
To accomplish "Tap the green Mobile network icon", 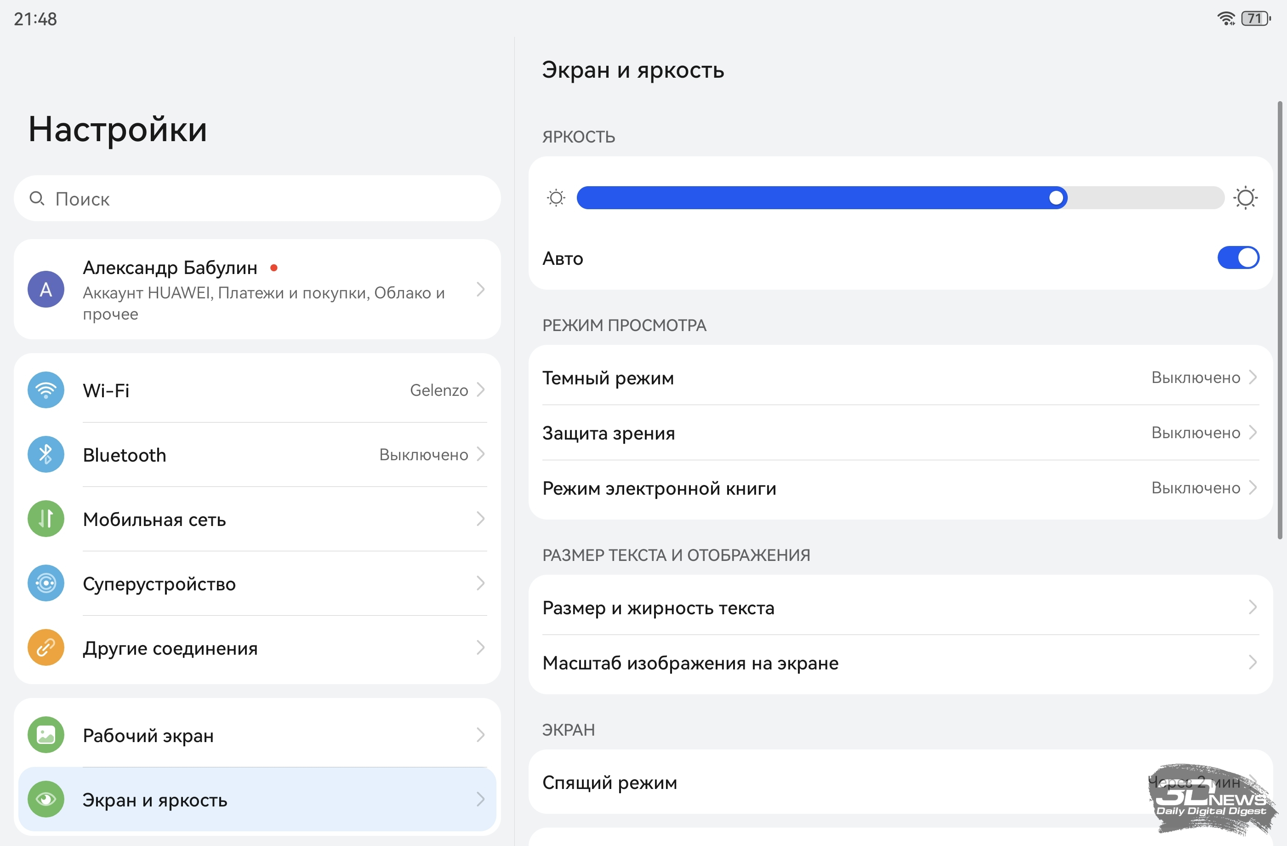I will 46,519.
